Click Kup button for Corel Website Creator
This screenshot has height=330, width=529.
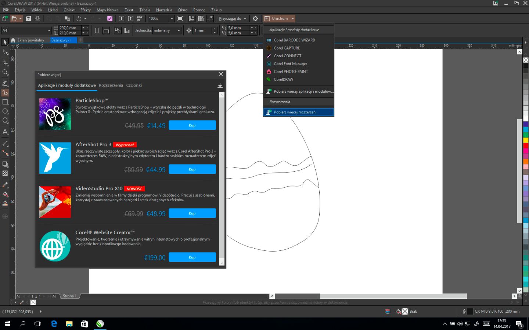[x=192, y=257]
